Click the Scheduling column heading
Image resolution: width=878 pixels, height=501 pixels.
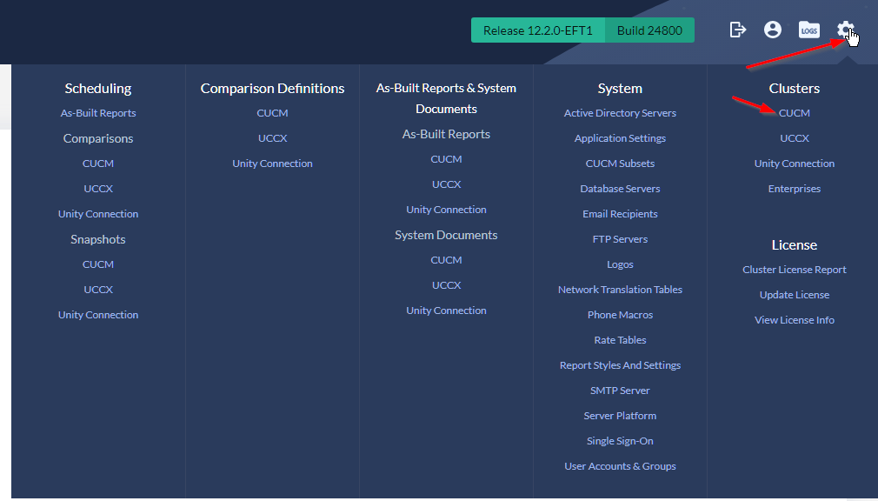pyautogui.click(x=98, y=88)
